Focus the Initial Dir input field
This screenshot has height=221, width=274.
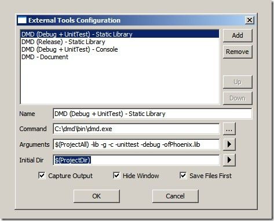point(136,160)
